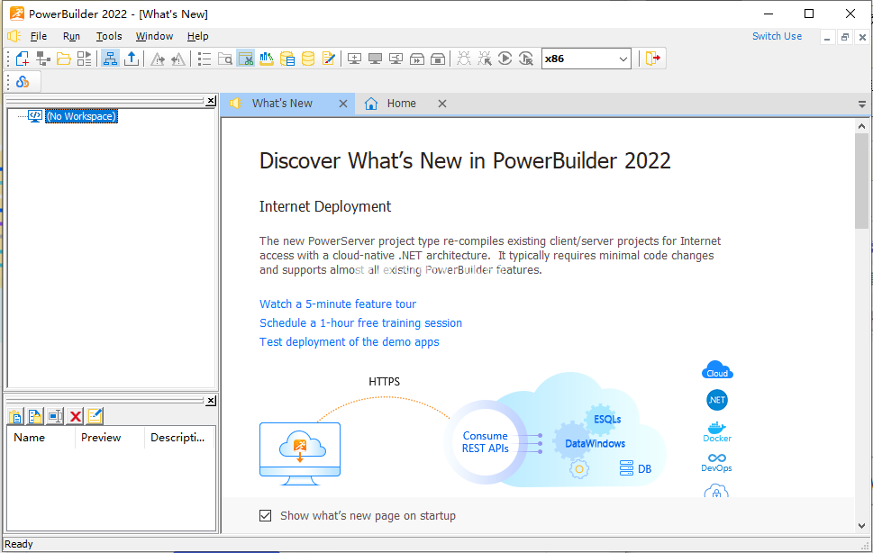
Task: Click the Description column header
Action: [x=179, y=438]
